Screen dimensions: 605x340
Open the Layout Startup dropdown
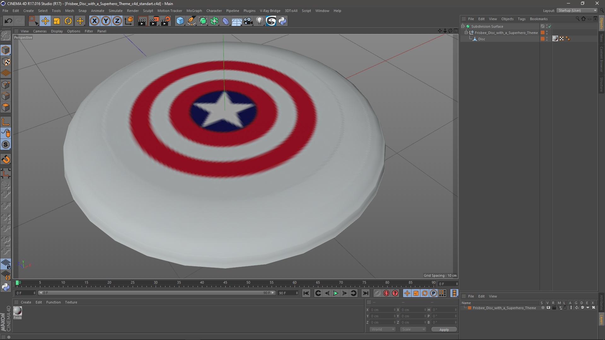(x=577, y=11)
